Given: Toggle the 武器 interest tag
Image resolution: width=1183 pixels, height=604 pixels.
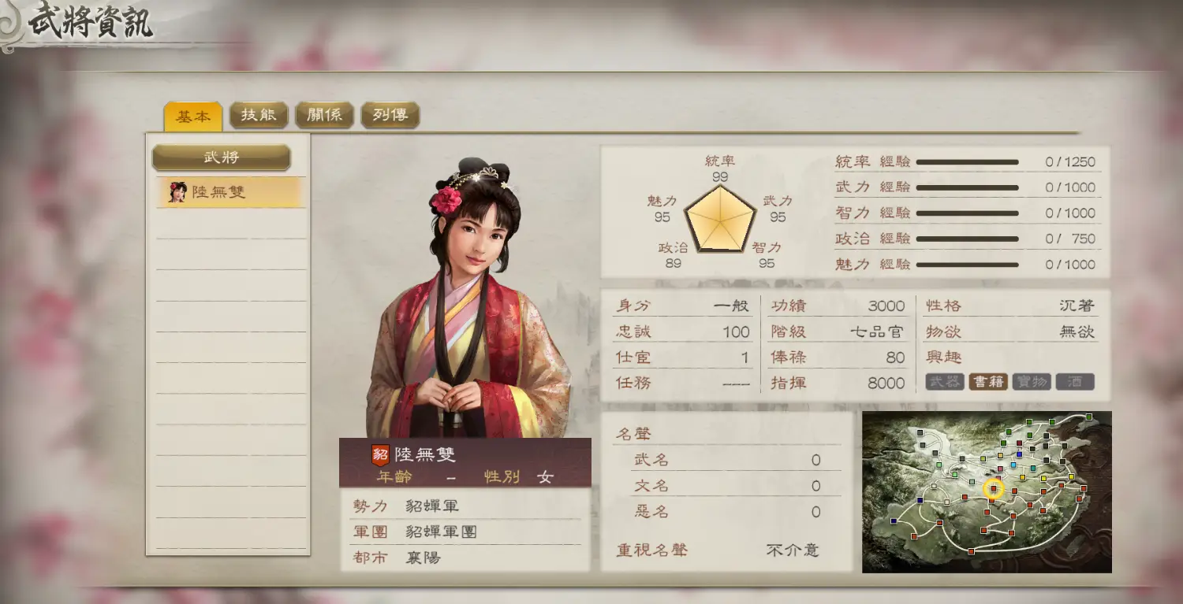Looking at the screenshot, I should 945,382.
